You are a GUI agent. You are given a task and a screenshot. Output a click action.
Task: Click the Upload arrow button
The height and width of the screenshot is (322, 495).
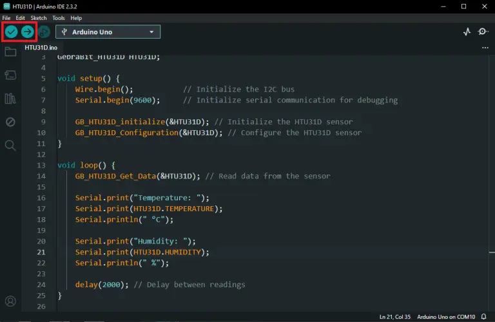(28, 32)
